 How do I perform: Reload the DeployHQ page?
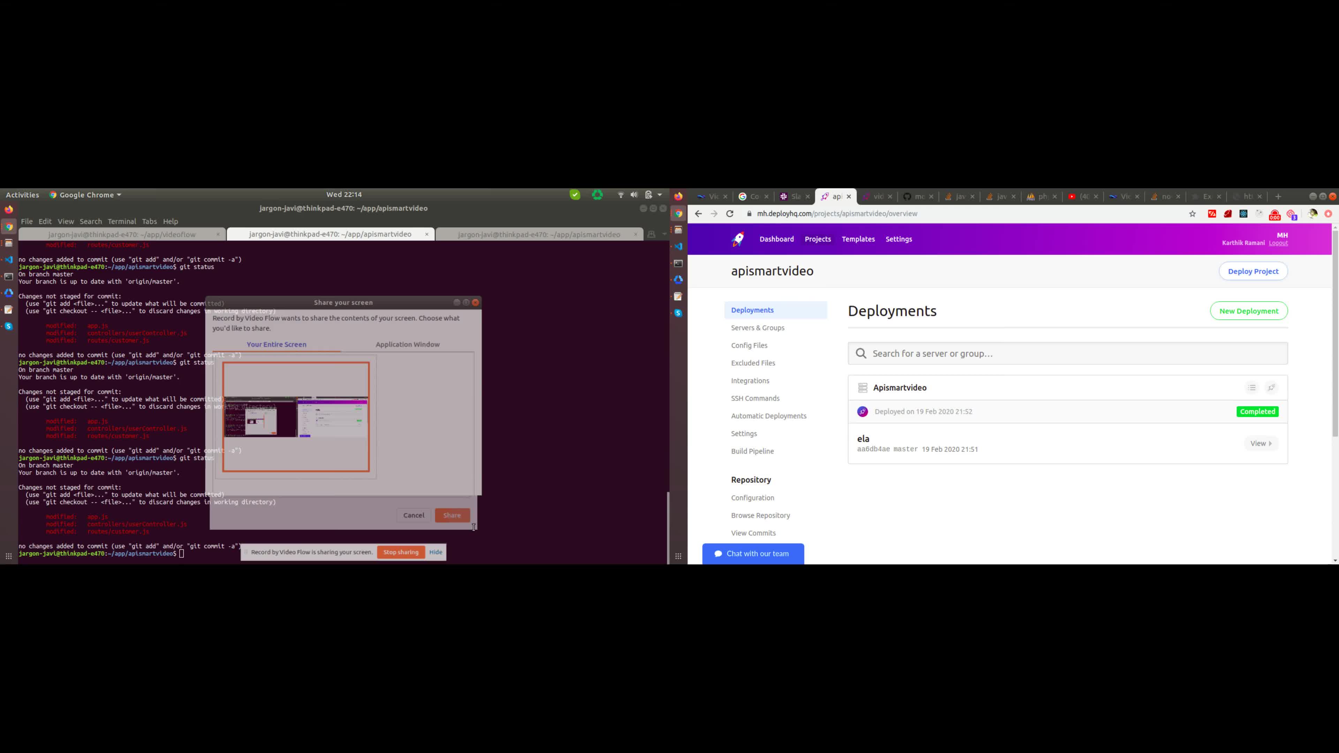(730, 214)
